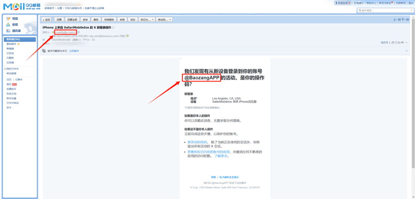The height and width of the screenshot is (199, 415).
Task: Click the X sender logo icon
Action: [x=53, y=32]
